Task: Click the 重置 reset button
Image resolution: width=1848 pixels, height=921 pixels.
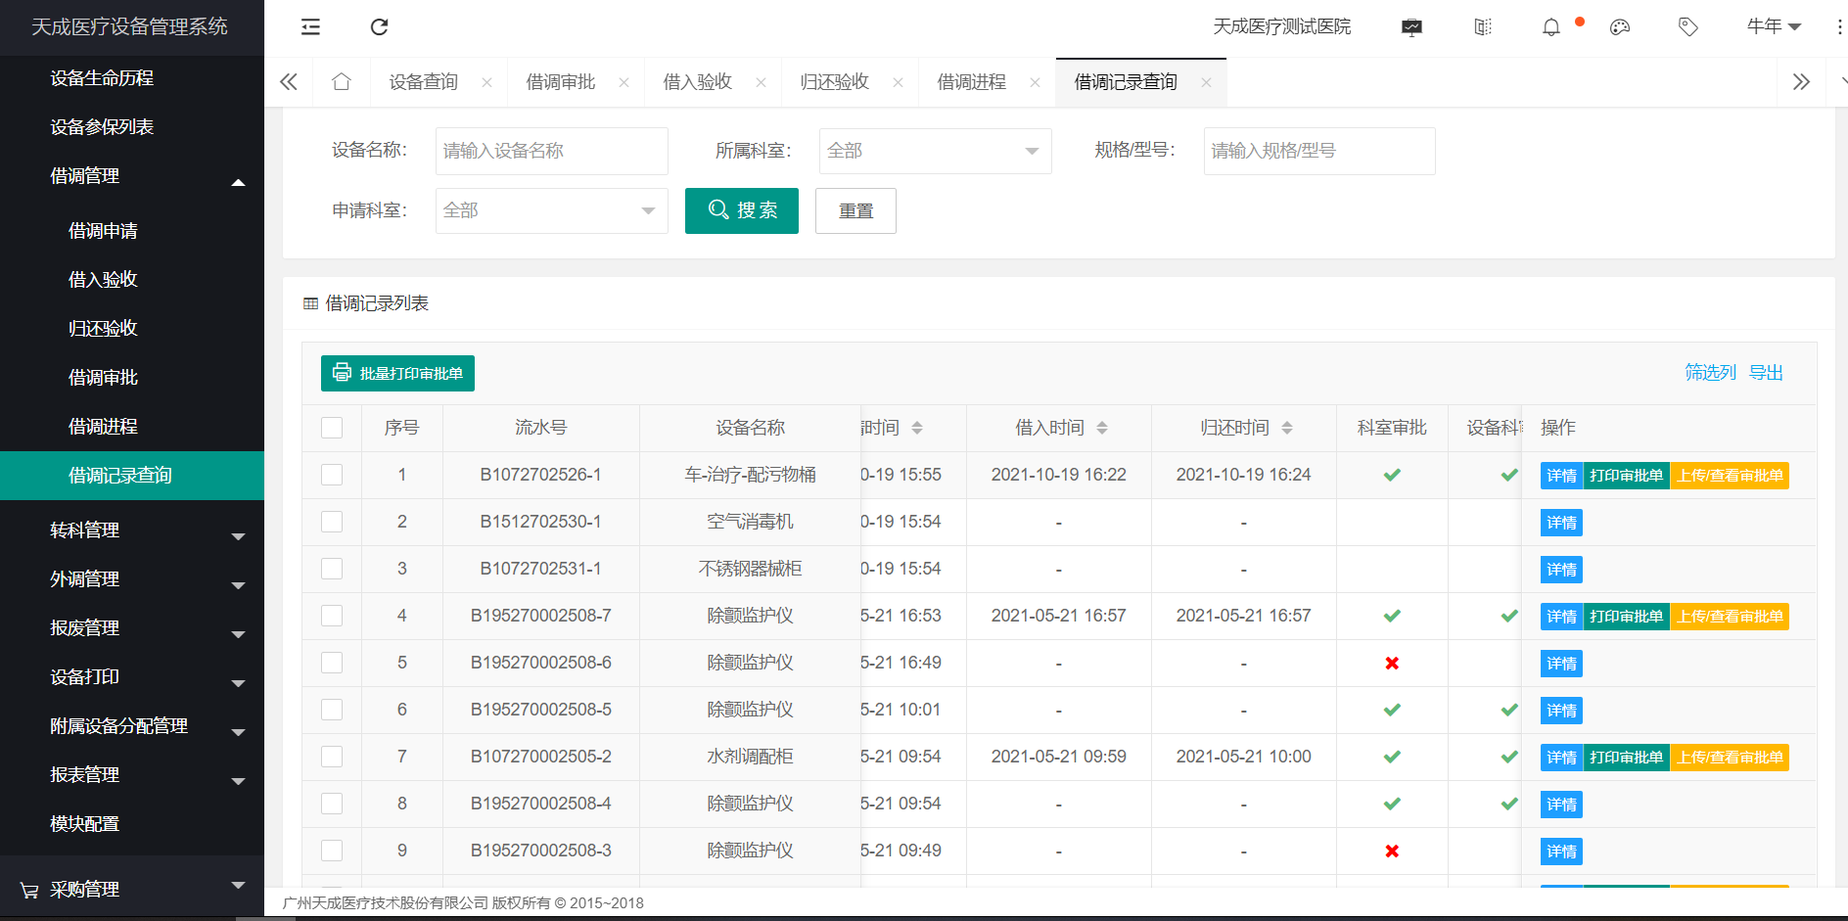Action: click(856, 210)
